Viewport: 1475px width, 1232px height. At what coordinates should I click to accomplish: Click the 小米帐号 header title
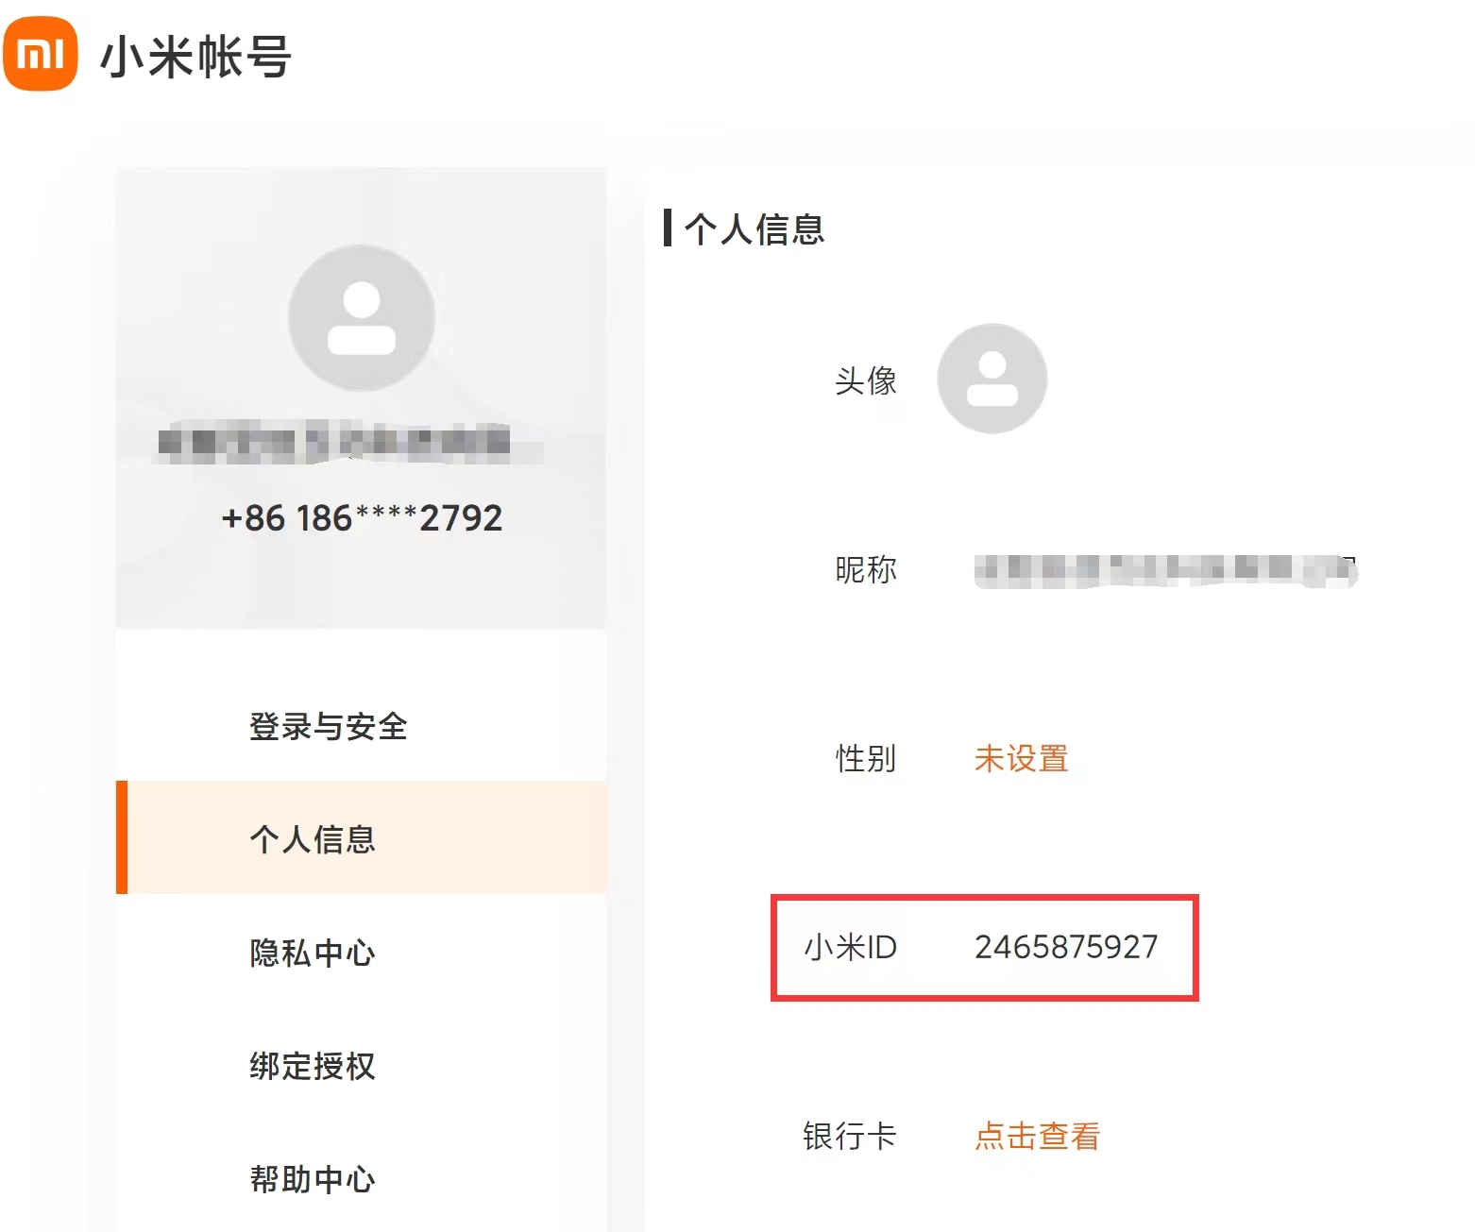click(196, 57)
